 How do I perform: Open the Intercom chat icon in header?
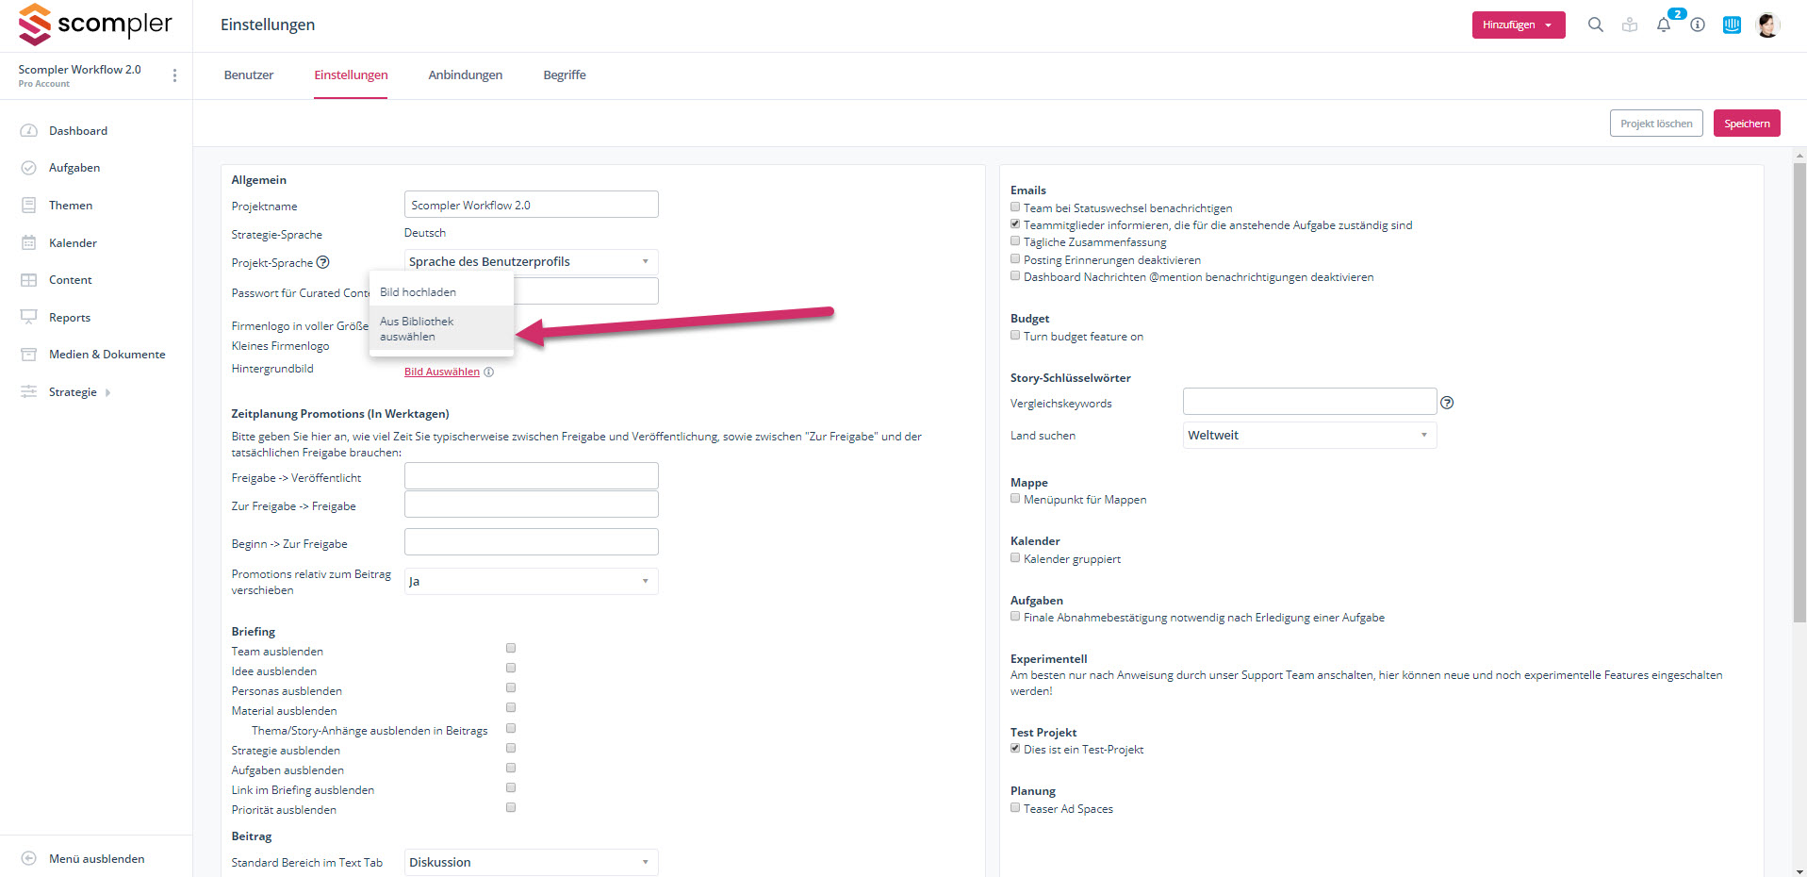click(x=1732, y=25)
